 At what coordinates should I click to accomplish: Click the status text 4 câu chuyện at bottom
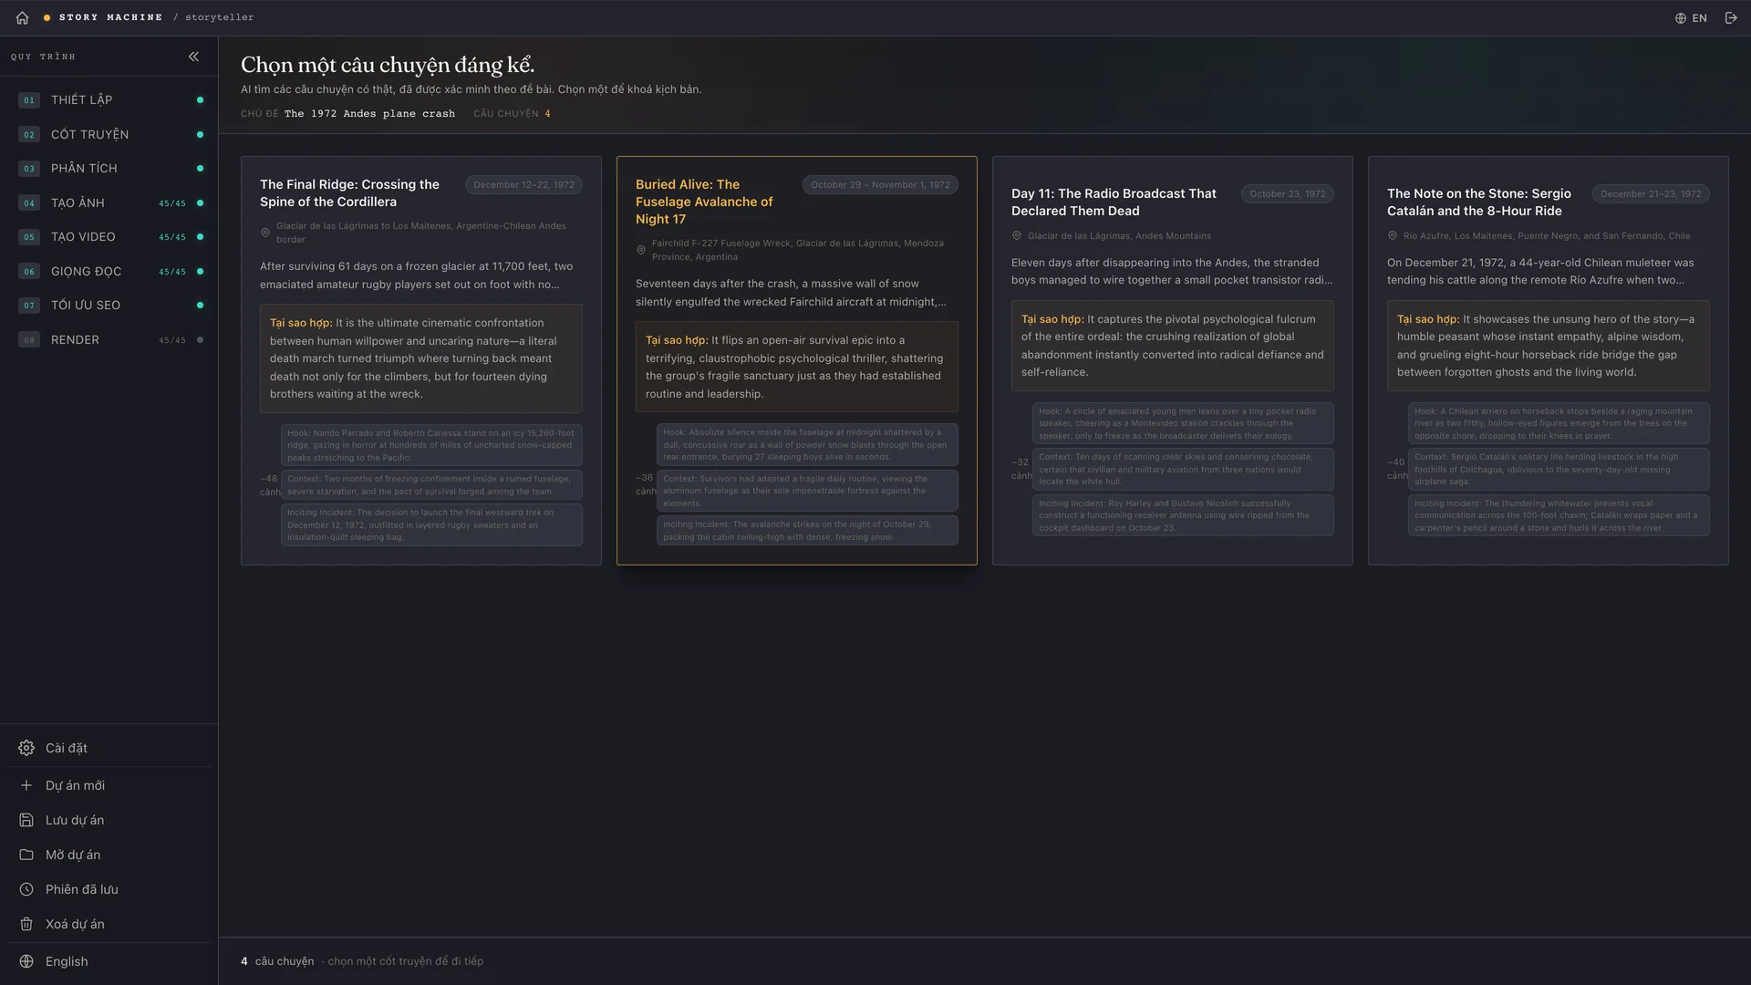click(x=277, y=961)
